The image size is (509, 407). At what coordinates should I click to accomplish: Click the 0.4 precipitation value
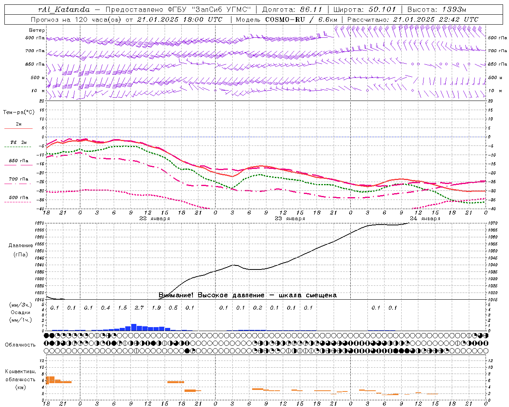105,308
